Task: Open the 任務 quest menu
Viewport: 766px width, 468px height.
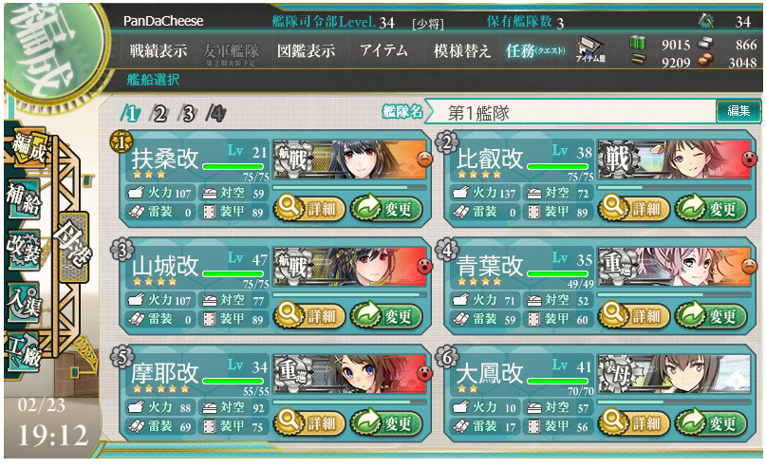Action: pyautogui.click(x=535, y=50)
